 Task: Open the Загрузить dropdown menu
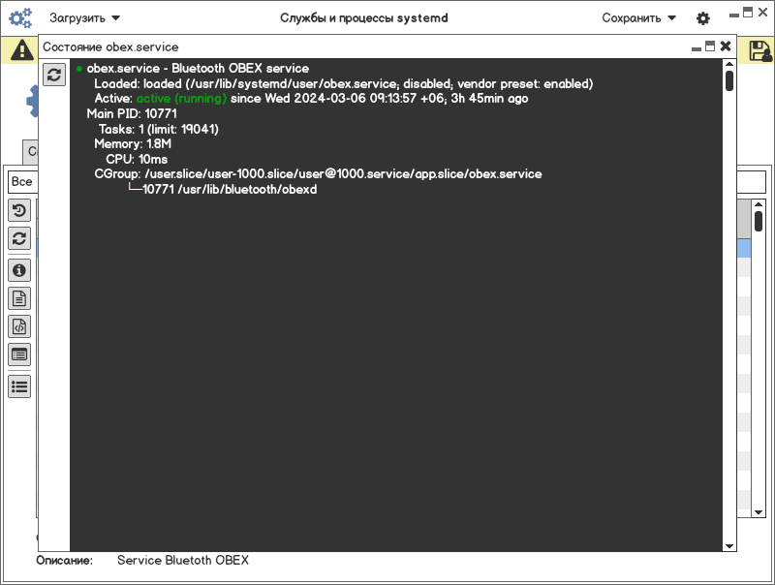pyautogui.click(x=84, y=18)
